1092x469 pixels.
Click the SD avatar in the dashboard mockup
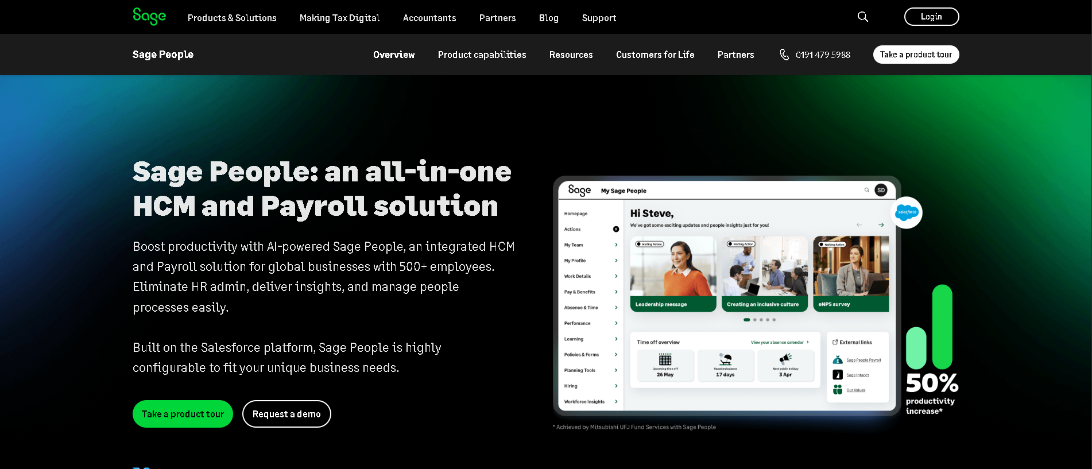click(881, 190)
